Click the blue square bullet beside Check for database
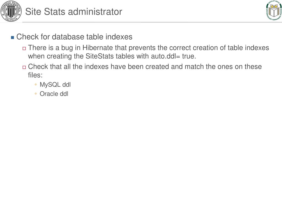The image size is (282, 212). 12,38
